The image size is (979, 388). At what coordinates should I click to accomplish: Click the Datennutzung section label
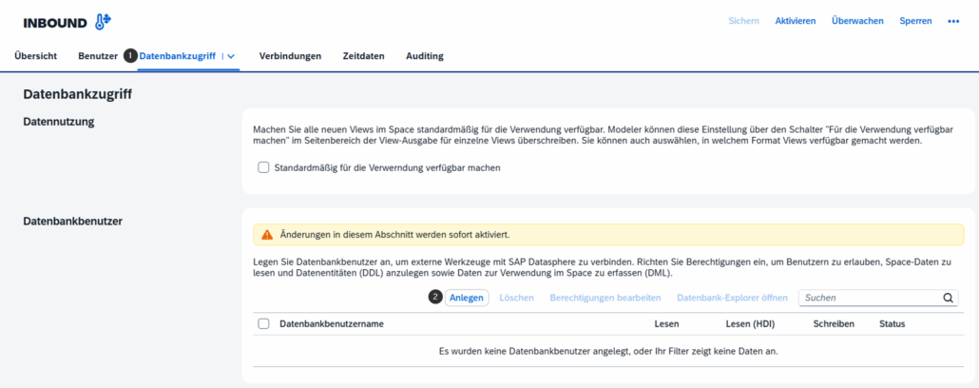click(x=59, y=121)
